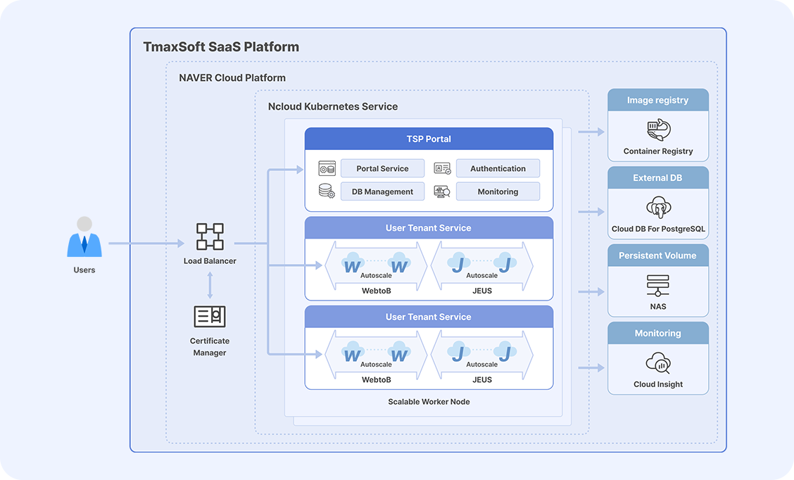The width and height of the screenshot is (794, 480).
Task: Select the DB Management box
Action: (382, 191)
